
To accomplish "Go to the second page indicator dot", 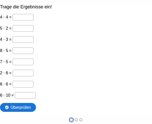I will [76, 120].
